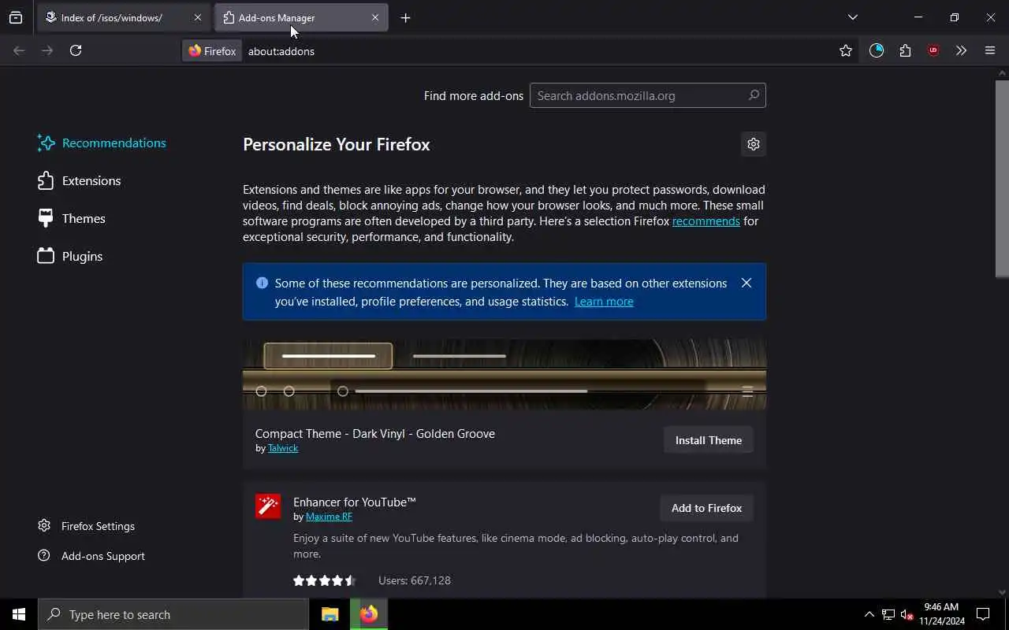The image size is (1009, 630).
Task: Open the add-ons tools gear menu
Action: tap(754, 144)
